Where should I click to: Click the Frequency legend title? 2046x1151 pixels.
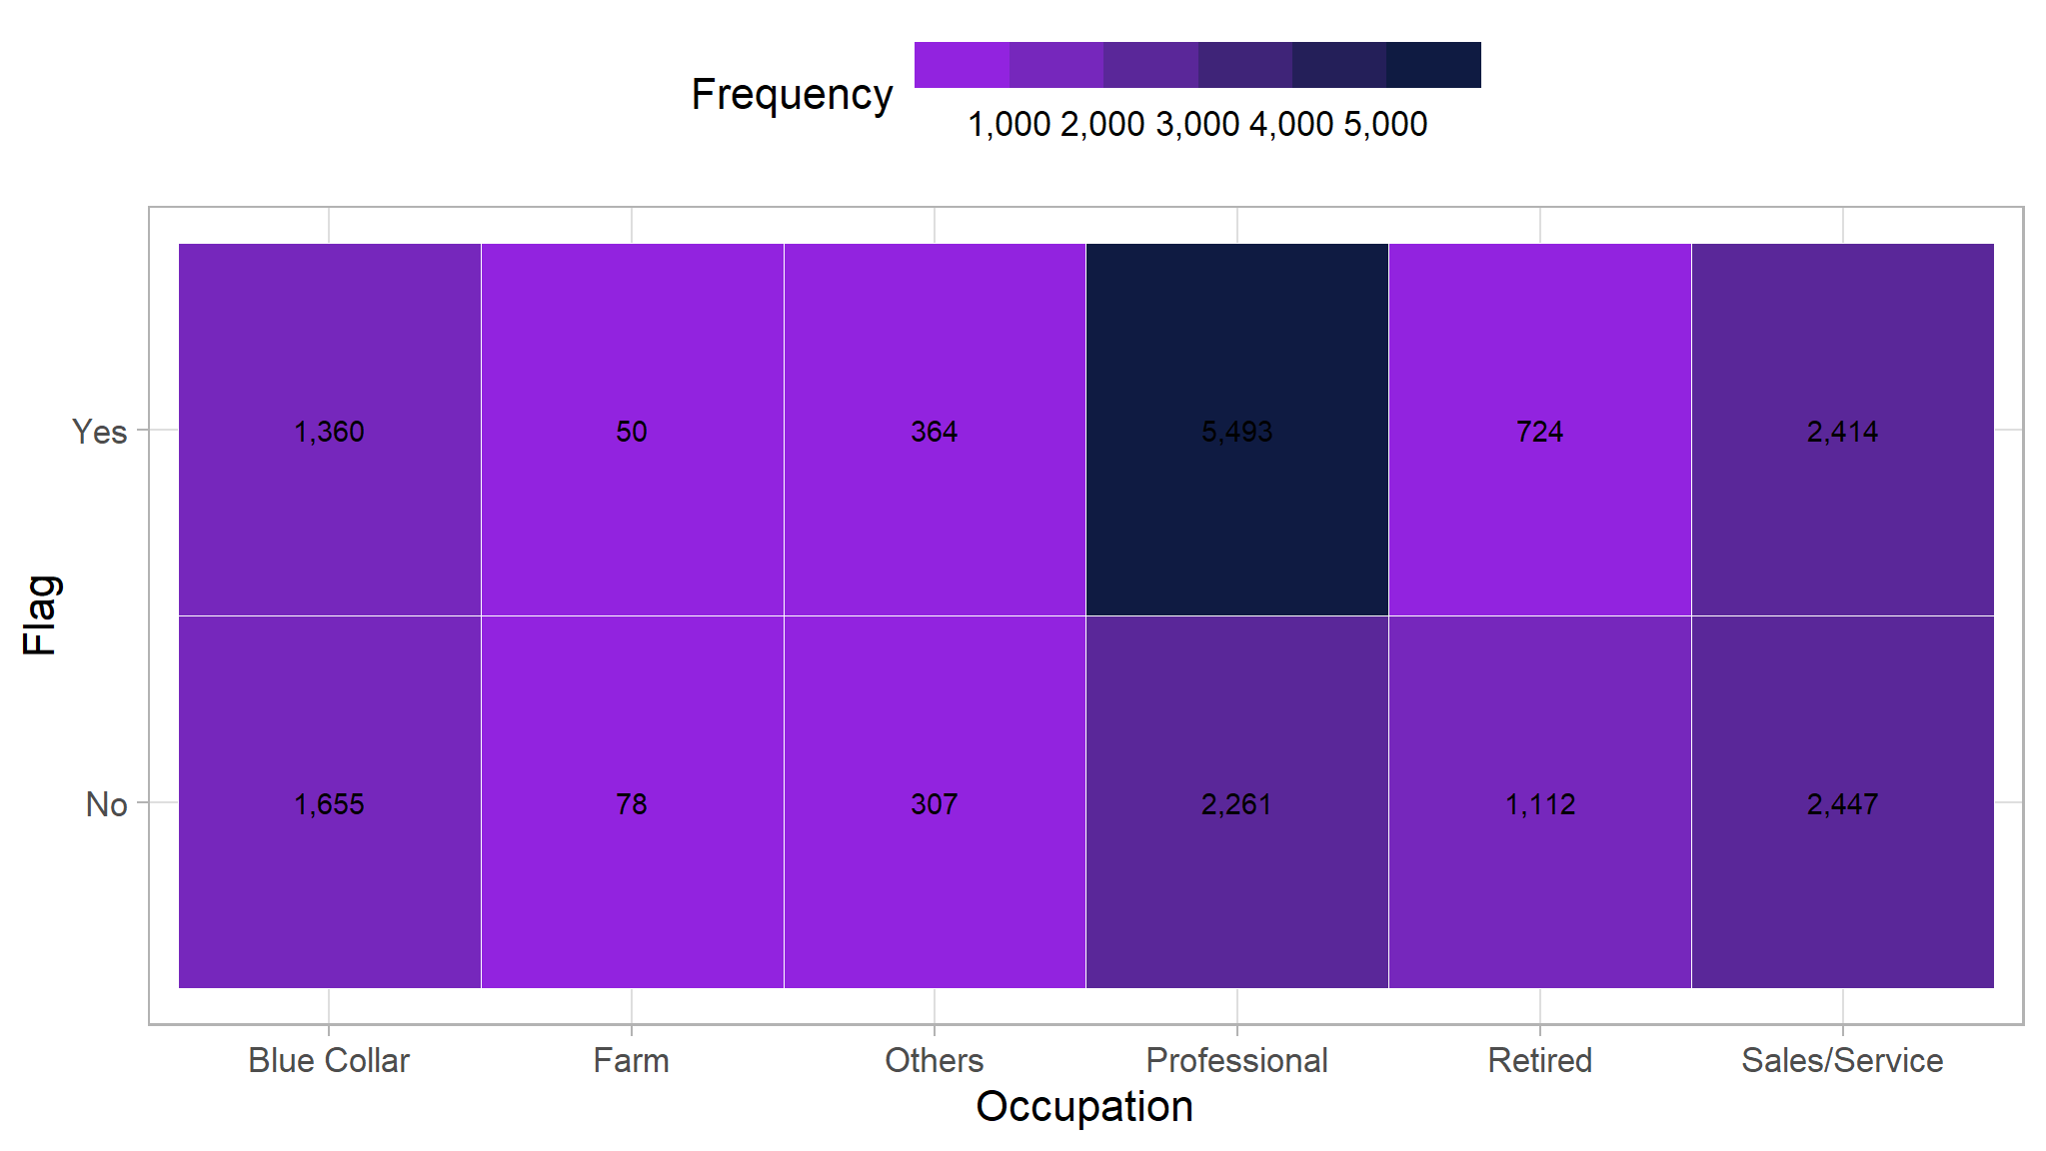click(x=792, y=95)
